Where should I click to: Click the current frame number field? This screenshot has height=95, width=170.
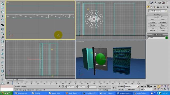coord(148,89)
